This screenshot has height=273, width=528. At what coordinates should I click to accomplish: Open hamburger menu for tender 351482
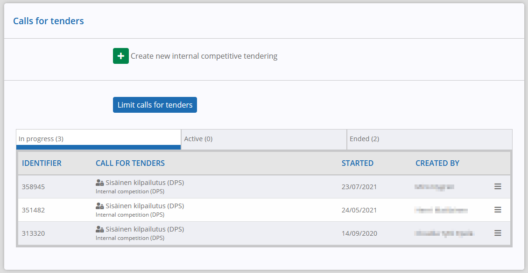point(498,210)
